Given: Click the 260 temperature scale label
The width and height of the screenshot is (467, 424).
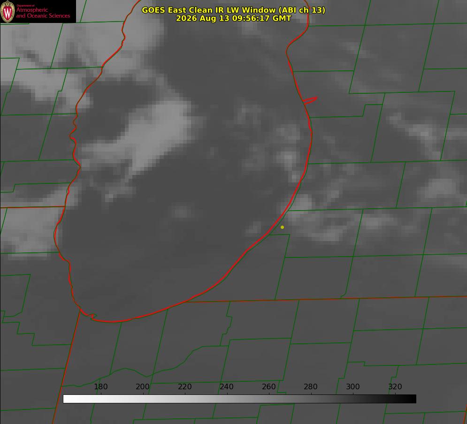Looking at the screenshot, I should click(x=268, y=386).
